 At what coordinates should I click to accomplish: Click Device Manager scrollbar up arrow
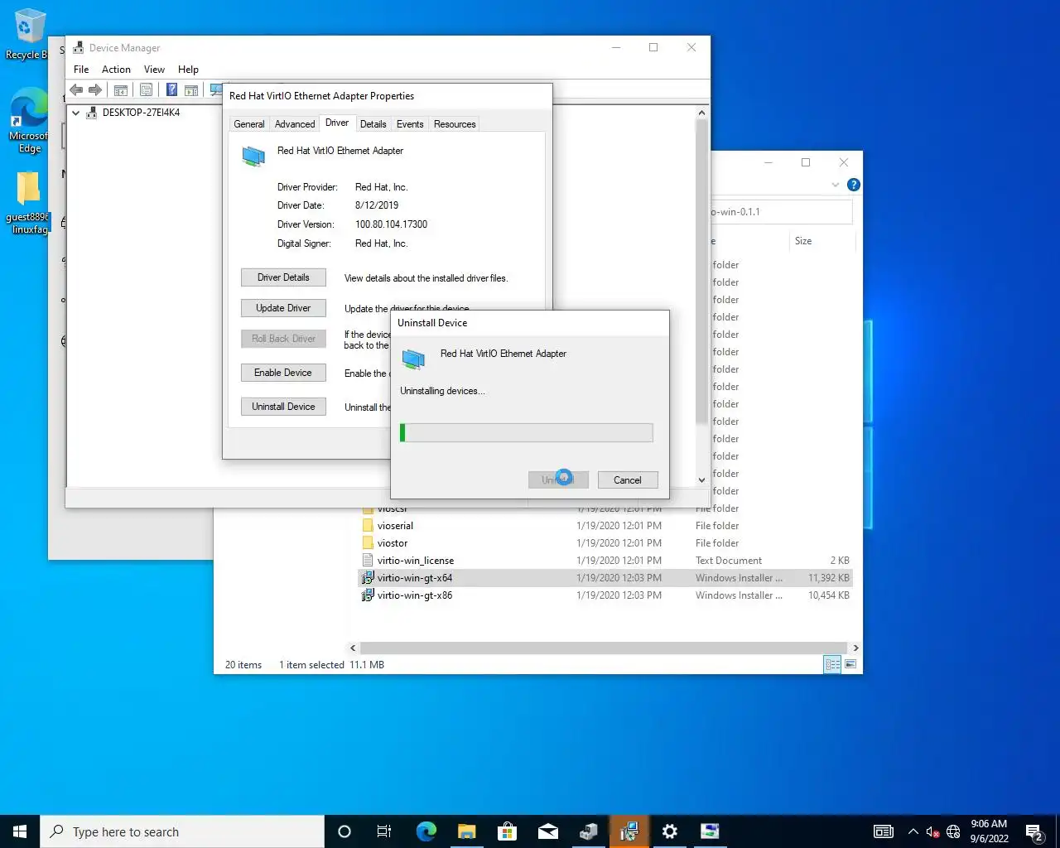[701, 113]
